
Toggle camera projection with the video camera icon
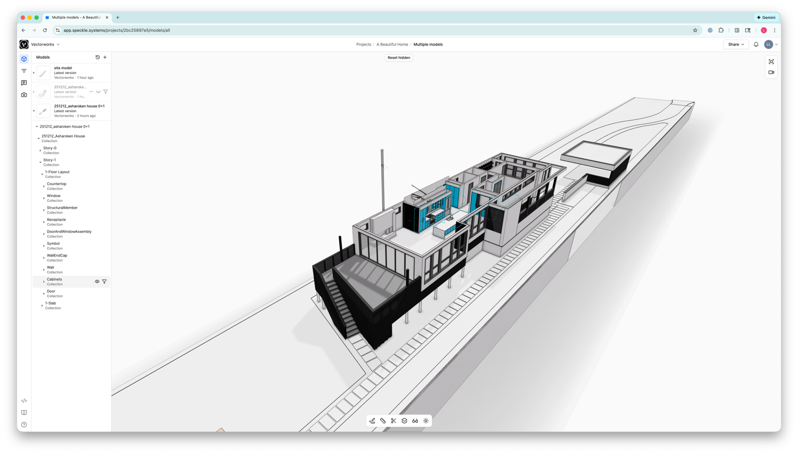tap(771, 71)
